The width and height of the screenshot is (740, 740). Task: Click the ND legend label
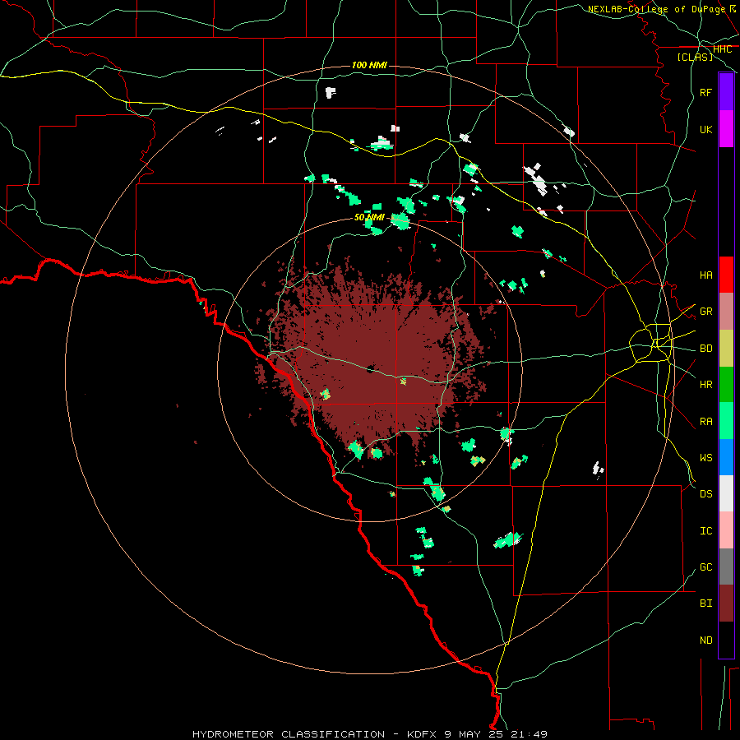coord(705,640)
